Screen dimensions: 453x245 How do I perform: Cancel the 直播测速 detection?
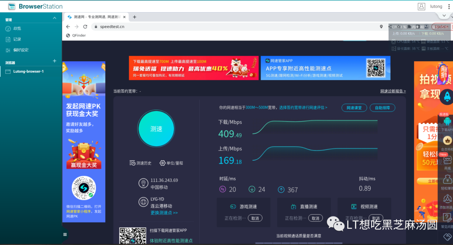click(x=315, y=218)
